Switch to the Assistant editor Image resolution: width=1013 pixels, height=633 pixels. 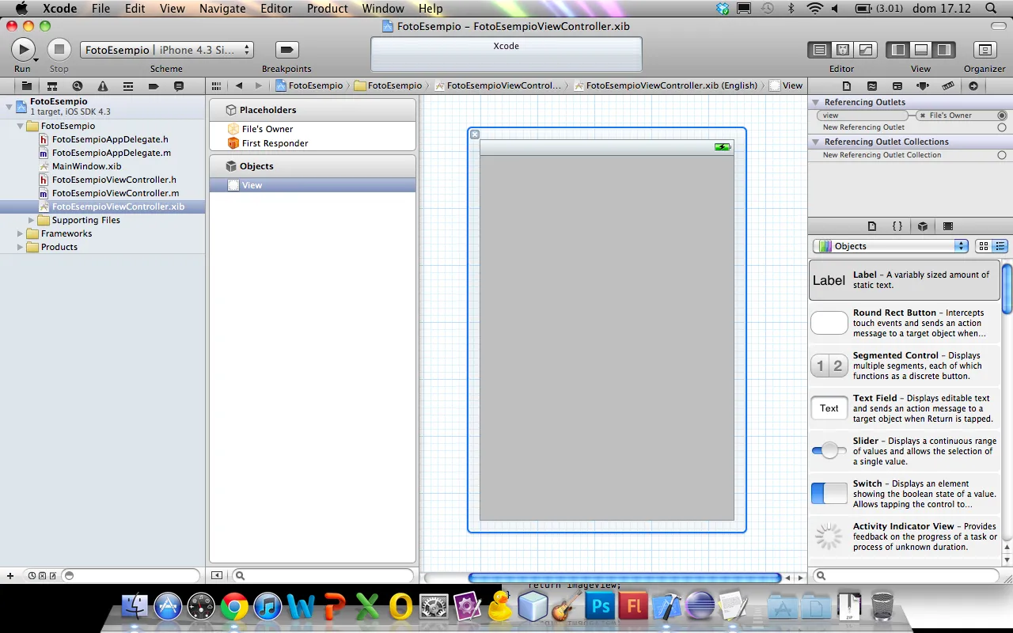click(843, 50)
